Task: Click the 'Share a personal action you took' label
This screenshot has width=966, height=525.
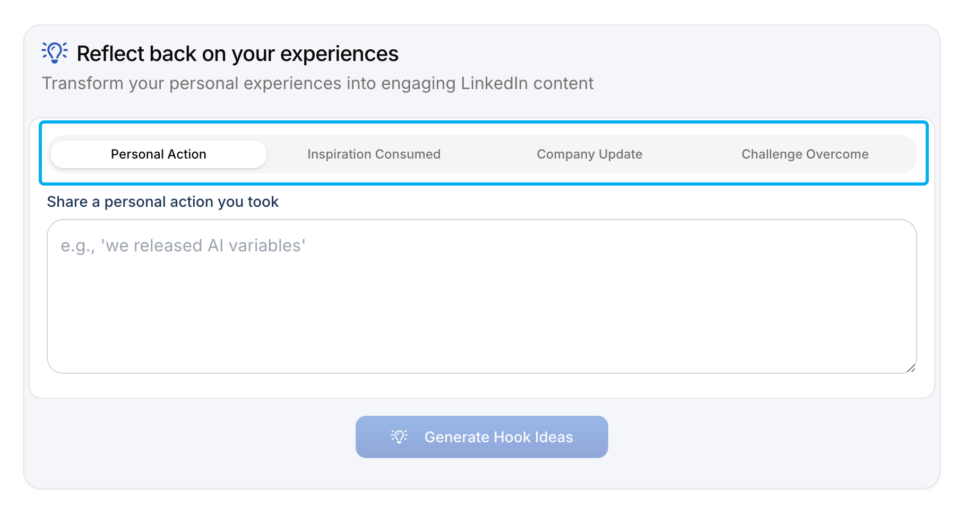Action: (162, 202)
